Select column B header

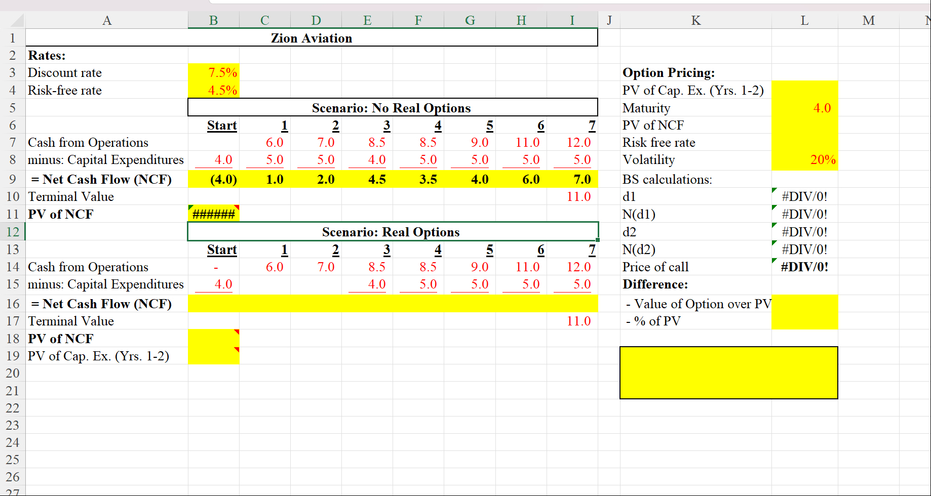tap(214, 20)
